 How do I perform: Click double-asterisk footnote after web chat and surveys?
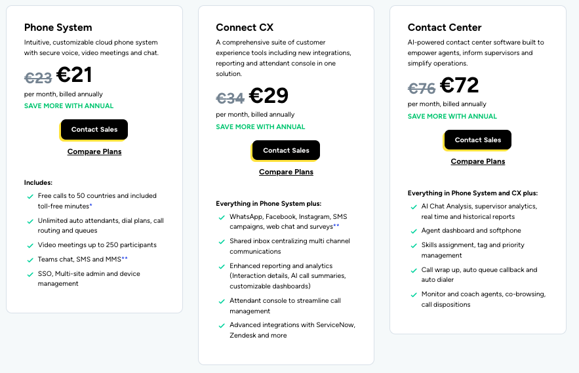[336, 226]
